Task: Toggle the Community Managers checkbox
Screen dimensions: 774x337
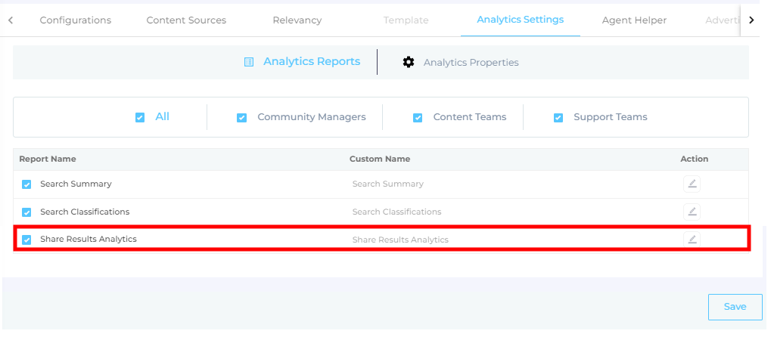Action: pos(242,118)
